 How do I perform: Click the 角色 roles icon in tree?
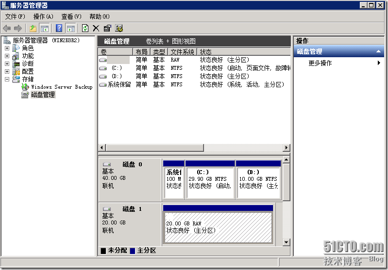click(16, 48)
